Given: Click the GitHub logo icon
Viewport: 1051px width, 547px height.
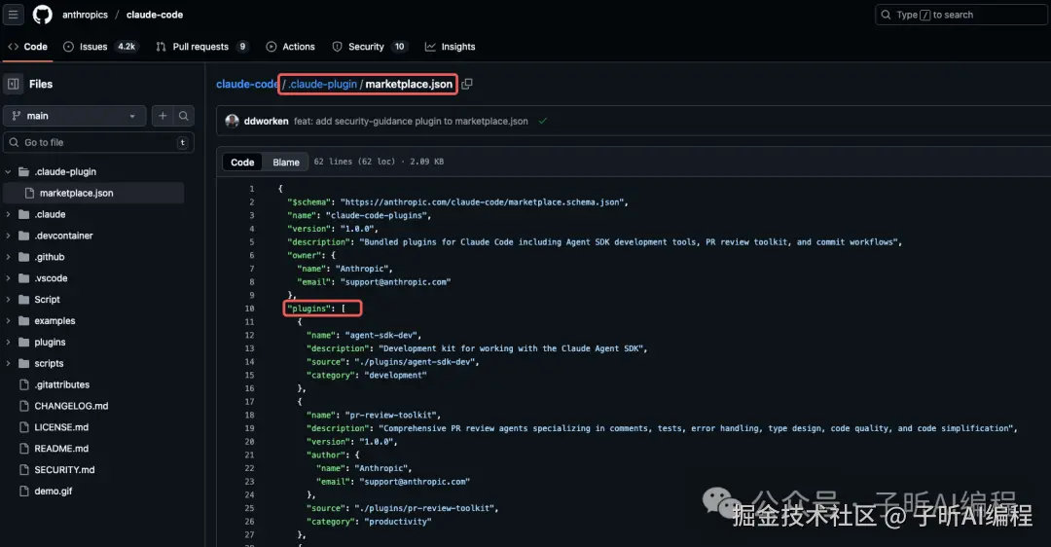Looking at the screenshot, I should click(43, 15).
